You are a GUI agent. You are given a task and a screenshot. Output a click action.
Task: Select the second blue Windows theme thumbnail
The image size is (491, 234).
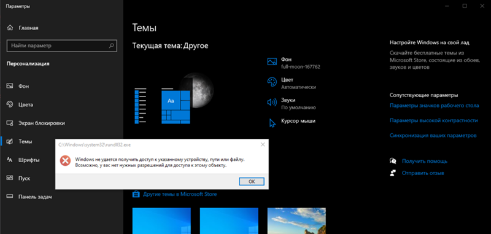point(229,221)
